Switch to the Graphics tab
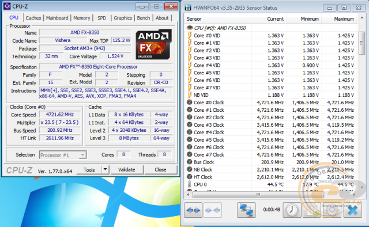Screen dimensions: 369x227 123,18
